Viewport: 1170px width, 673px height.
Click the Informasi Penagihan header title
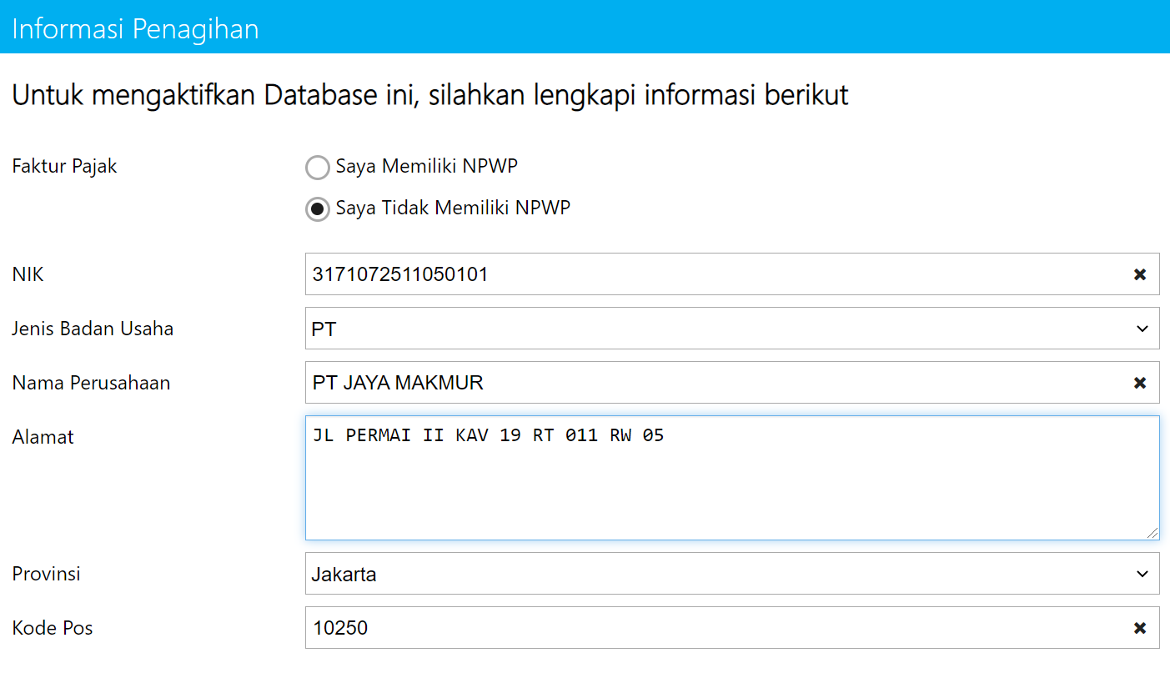pyautogui.click(x=135, y=29)
